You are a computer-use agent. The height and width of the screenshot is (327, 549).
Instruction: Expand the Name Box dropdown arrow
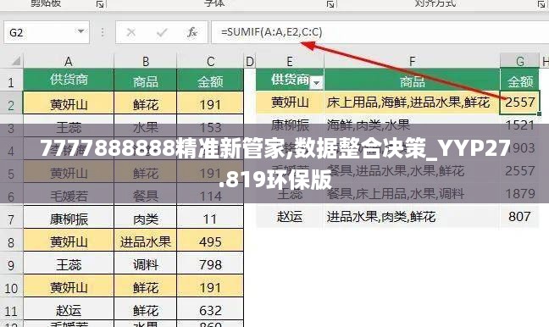point(80,32)
